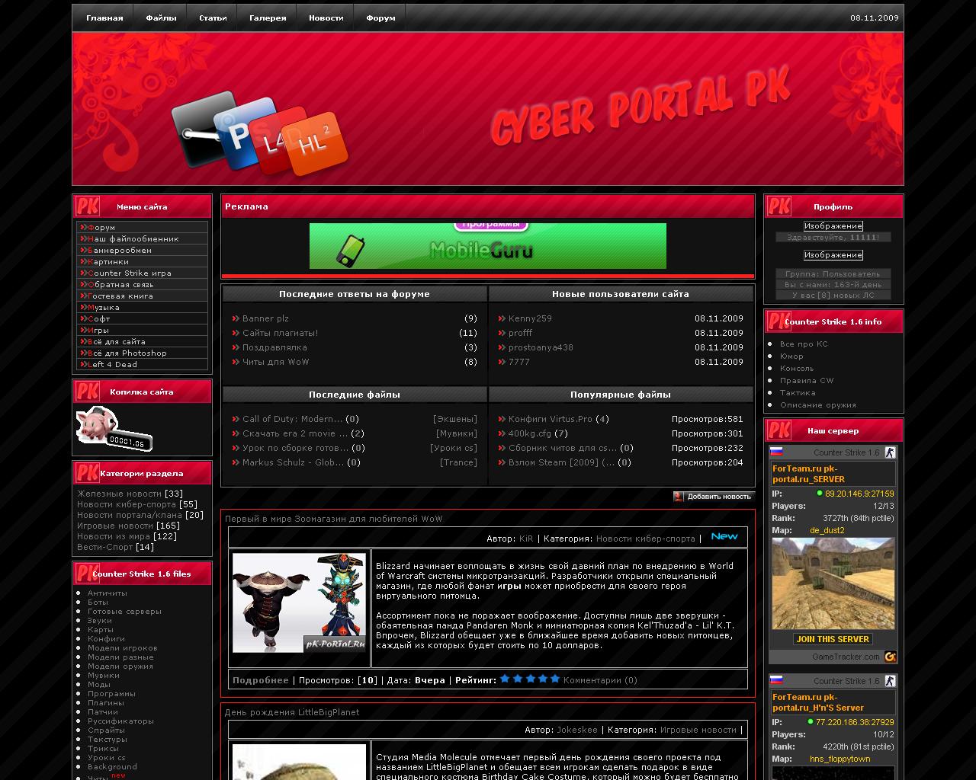The width and height of the screenshot is (976, 780).
Task: Open Античиты in CS 1.6 files
Action: 108,593
